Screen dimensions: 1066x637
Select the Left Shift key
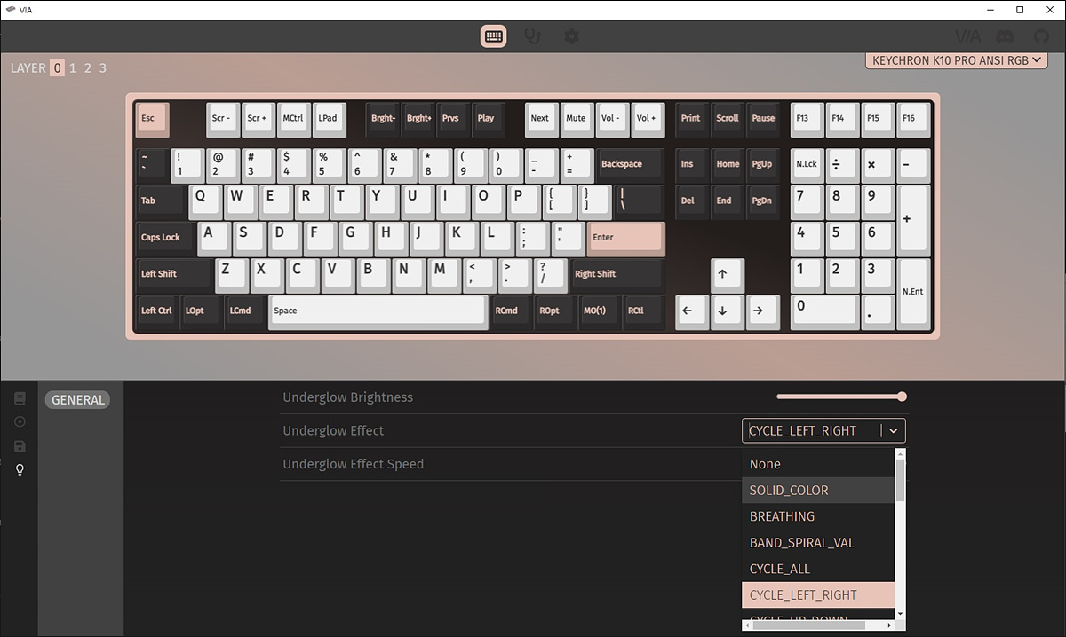tap(174, 276)
